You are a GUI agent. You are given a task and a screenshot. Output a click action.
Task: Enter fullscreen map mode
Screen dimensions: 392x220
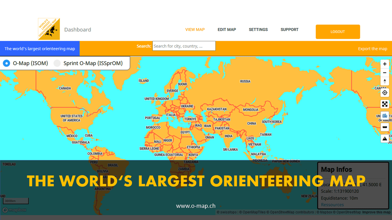pyautogui.click(x=385, y=104)
